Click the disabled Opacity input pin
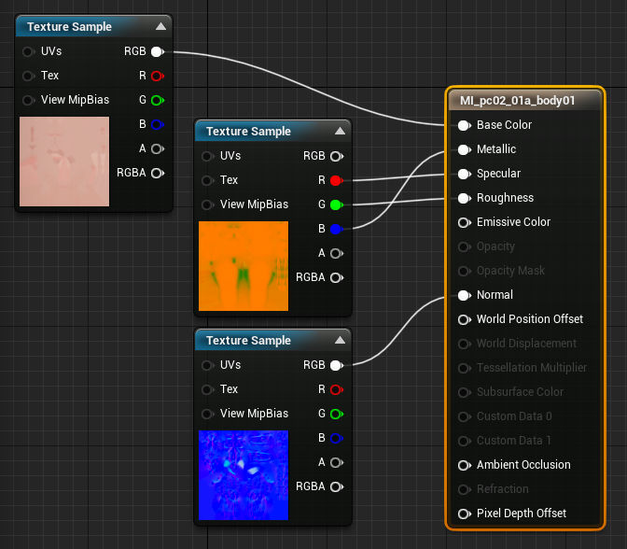 pos(465,246)
